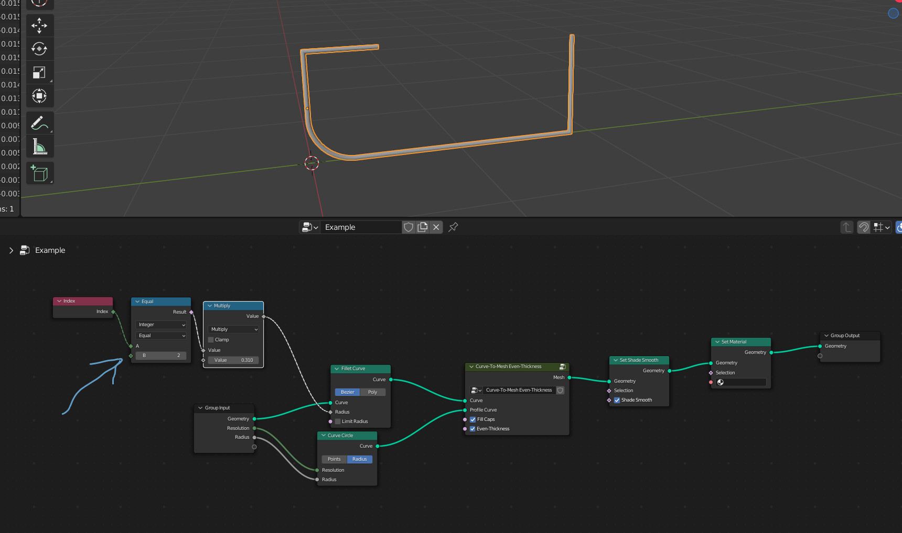Click the Group Input node header
This screenshot has width=902, height=533.
(x=224, y=408)
